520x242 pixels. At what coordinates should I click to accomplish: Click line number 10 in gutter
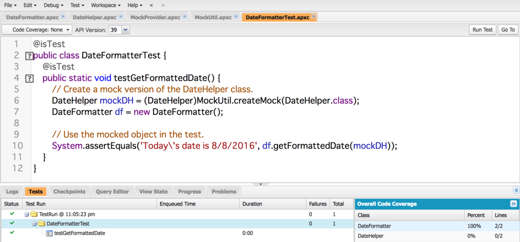17,145
